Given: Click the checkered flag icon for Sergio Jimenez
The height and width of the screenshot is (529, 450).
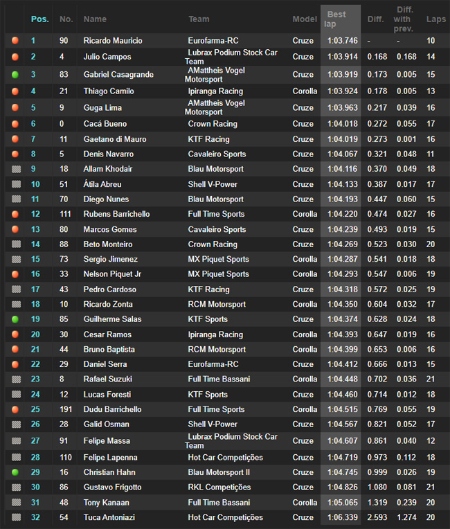Looking at the screenshot, I should (x=16, y=259).
